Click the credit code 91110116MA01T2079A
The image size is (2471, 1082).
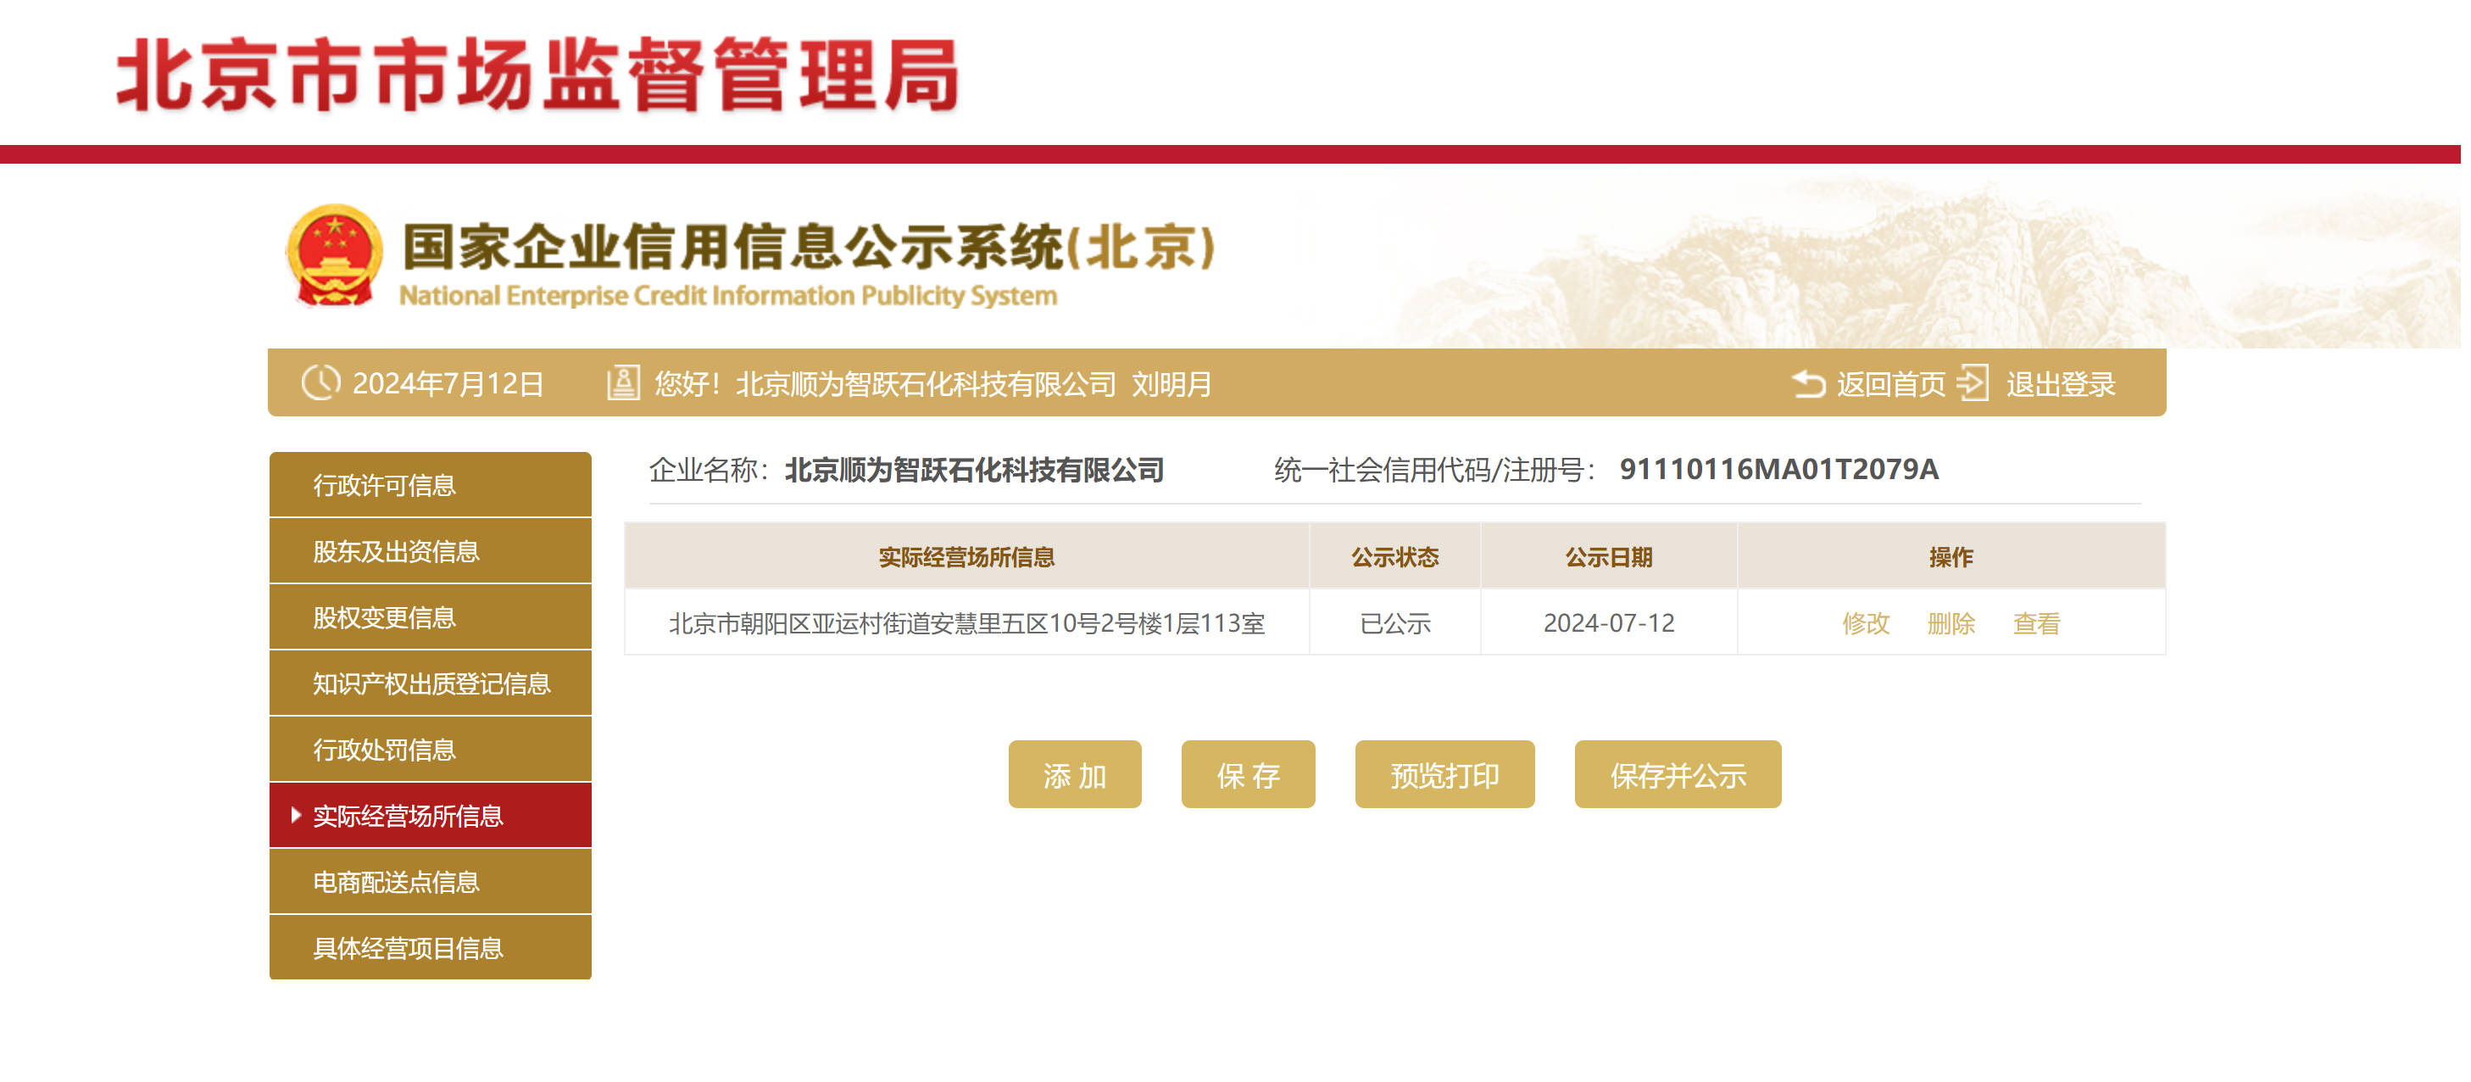(x=1779, y=469)
